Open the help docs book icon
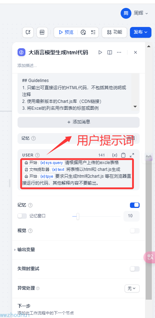The width and height of the screenshot is (155, 318). coord(110,53)
